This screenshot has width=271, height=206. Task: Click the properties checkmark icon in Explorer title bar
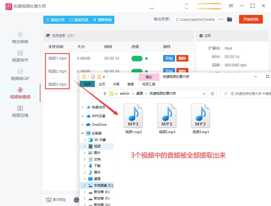coord(93,76)
